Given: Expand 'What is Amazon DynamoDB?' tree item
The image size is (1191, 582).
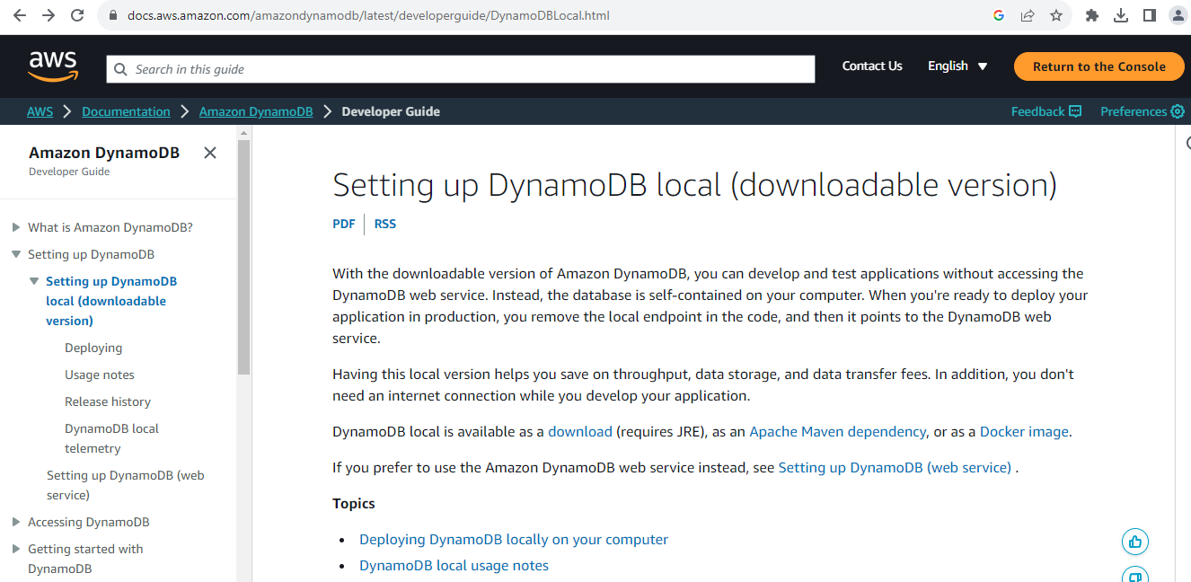Looking at the screenshot, I should (16, 227).
